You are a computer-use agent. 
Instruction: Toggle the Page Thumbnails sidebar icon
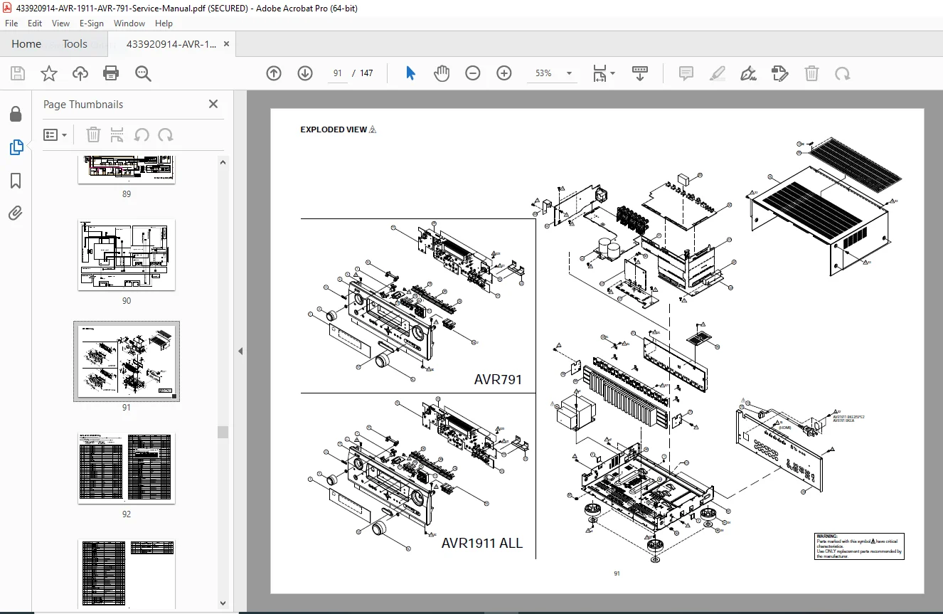tap(16, 147)
